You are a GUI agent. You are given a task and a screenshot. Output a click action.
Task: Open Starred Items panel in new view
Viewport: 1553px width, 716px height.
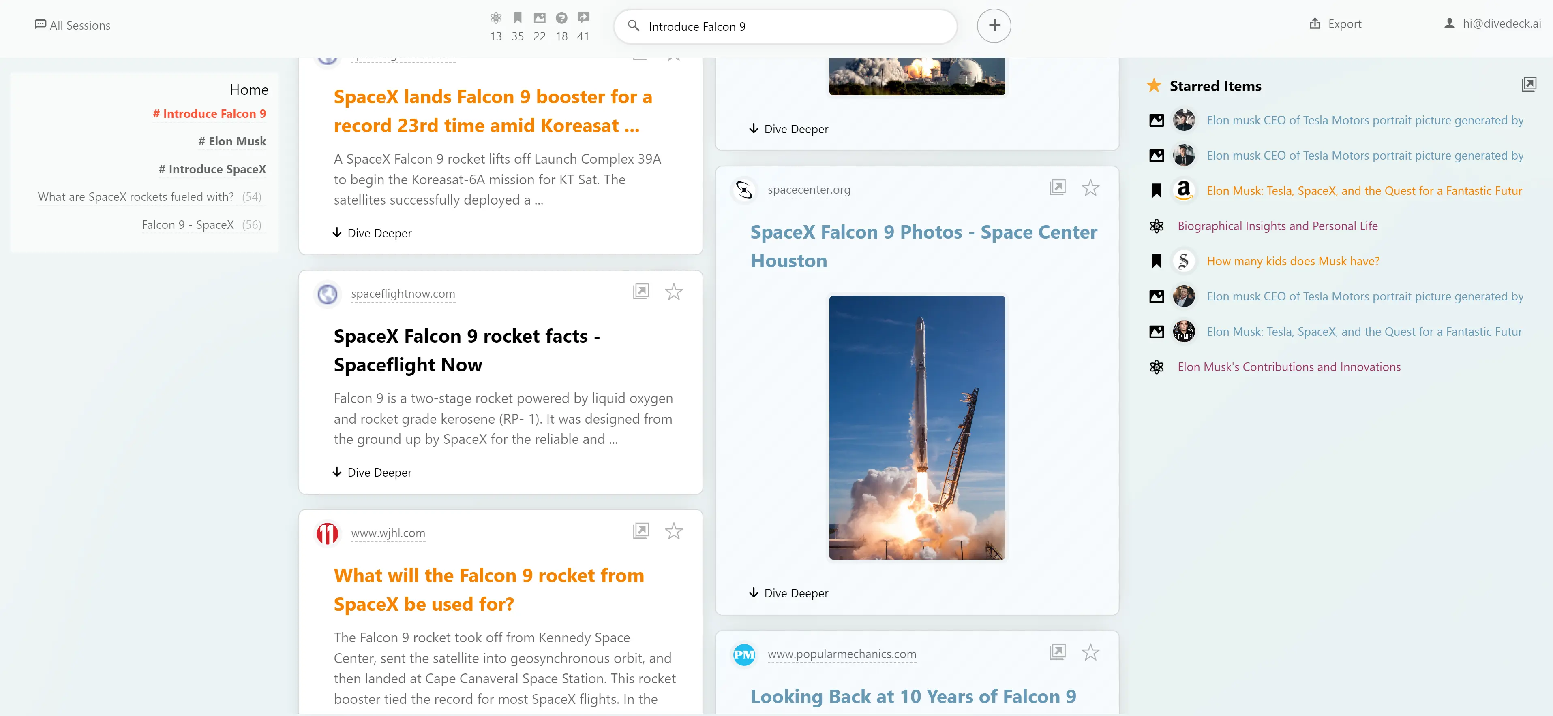pos(1528,84)
